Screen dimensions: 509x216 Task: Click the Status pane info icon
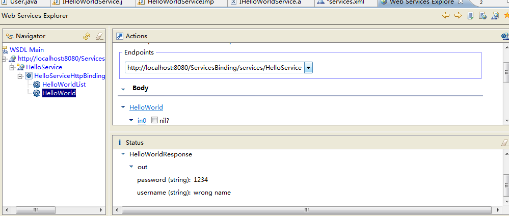(x=119, y=142)
